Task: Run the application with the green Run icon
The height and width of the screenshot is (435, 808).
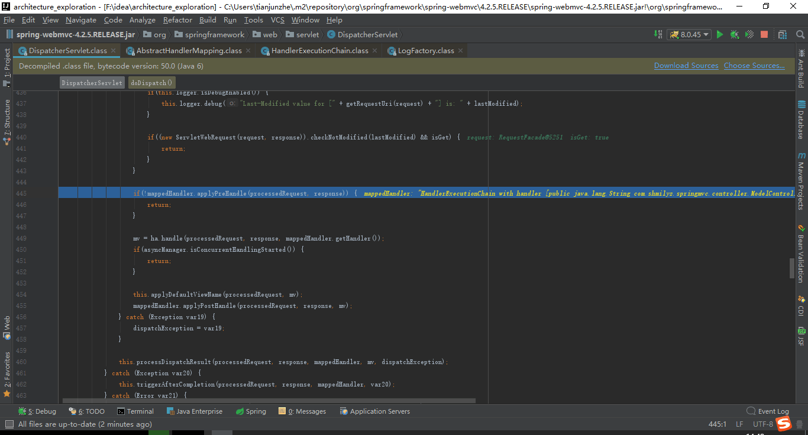Action: [719, 35]
